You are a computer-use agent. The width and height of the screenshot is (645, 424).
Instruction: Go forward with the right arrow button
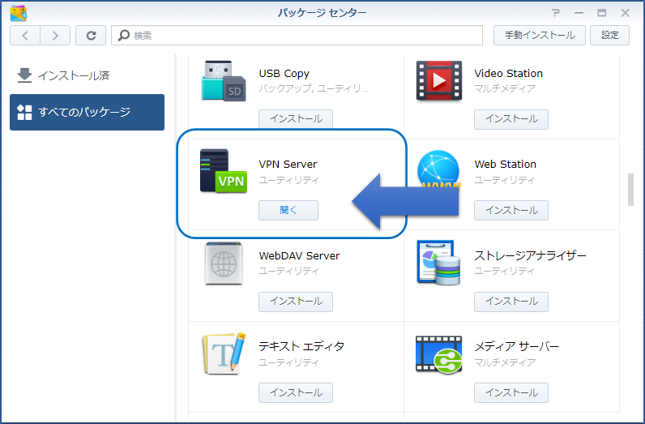(x=55, y=36)
